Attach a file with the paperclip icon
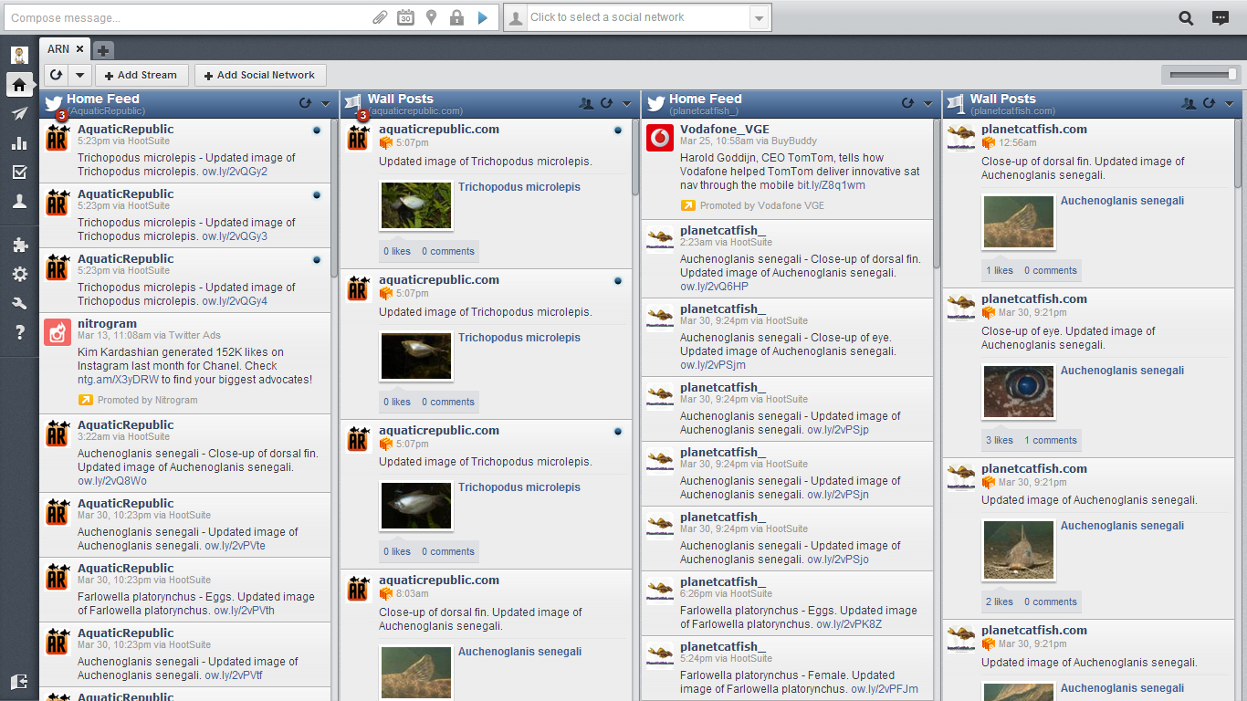Viewport: 1247px width, 701px height. pyautogui.click(x=380, y=17)
